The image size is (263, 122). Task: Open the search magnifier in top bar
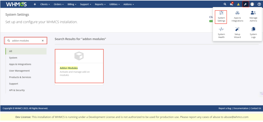point(225,4)
